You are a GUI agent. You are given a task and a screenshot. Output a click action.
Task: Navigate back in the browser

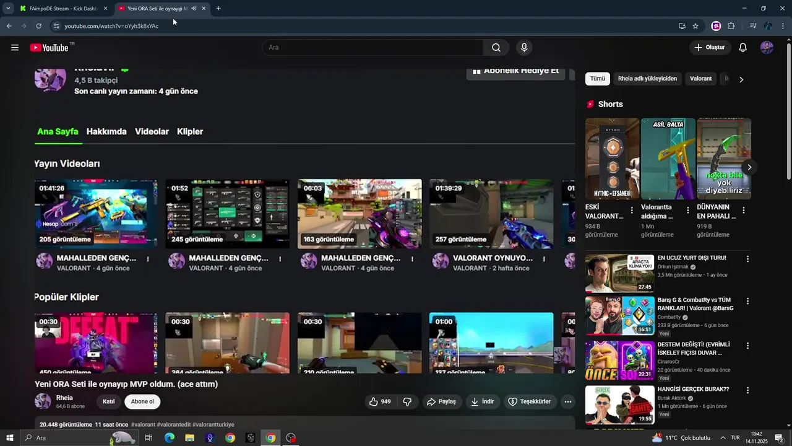point(9,26)
